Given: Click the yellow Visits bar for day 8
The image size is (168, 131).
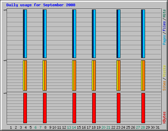Looking at the screenshot, I should [43, 75].
